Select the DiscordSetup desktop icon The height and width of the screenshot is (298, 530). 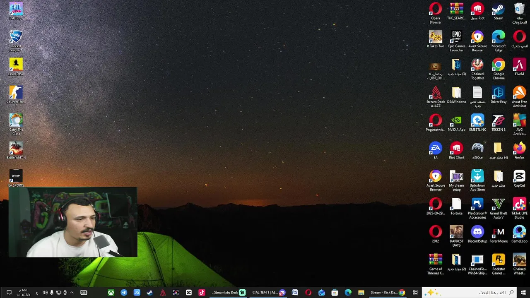(x=477, y=234)
